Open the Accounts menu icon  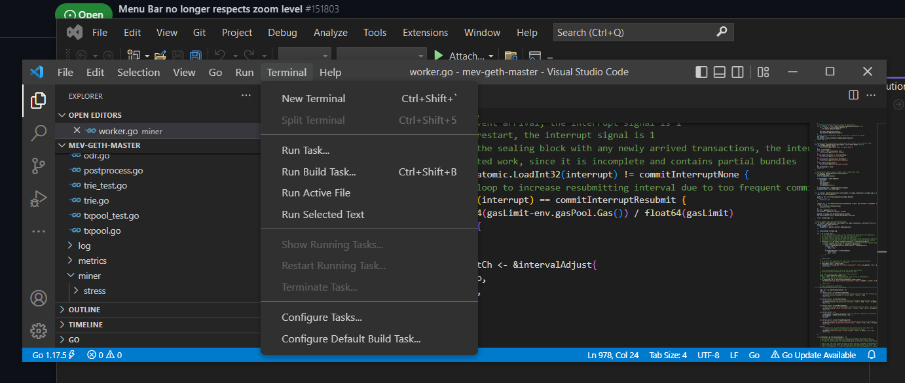[x=39, y=299]
